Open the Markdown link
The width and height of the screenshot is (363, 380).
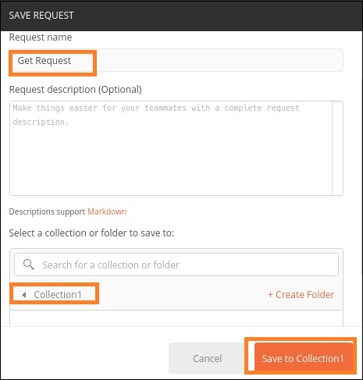(107, 211)
